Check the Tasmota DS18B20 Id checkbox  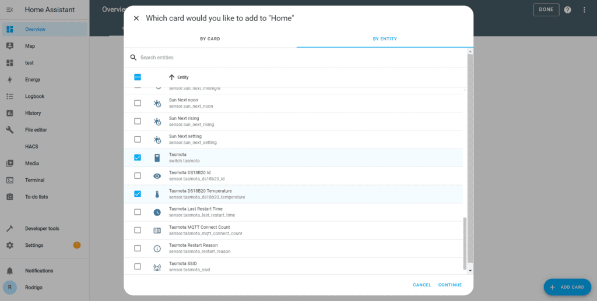tap(138, 176)
